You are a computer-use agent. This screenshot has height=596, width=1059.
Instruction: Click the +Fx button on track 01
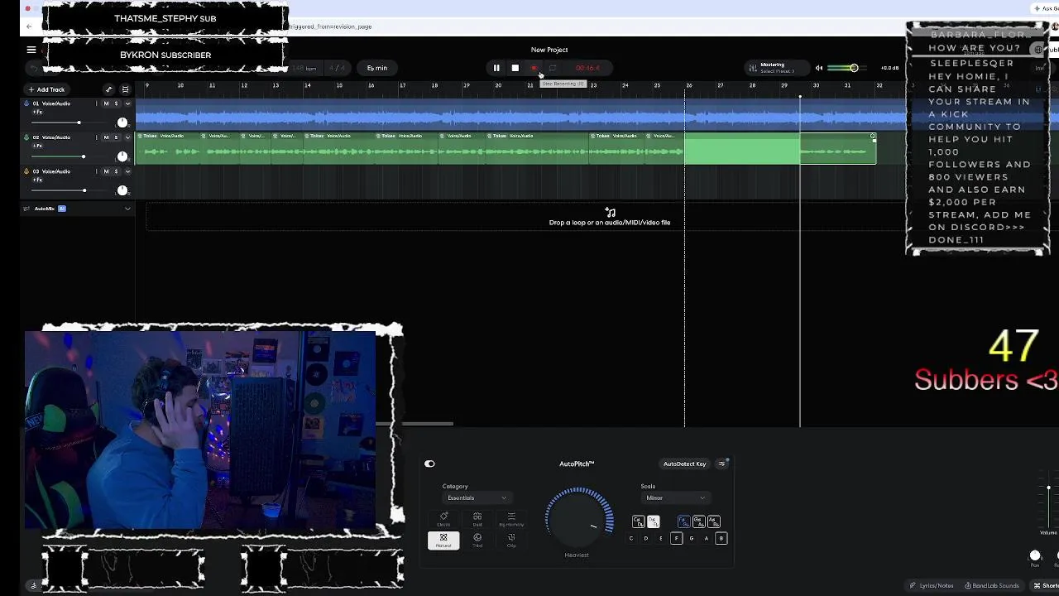tap(37, 112)
